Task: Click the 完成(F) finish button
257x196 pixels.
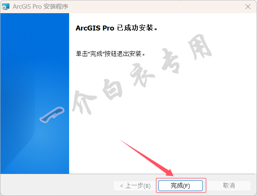Action: [181, 186]
